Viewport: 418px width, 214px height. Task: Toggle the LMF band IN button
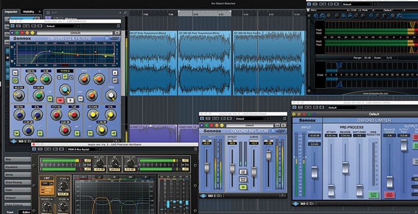[x=49, y=99]
